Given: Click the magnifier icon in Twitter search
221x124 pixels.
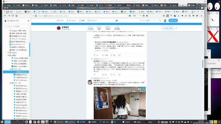Looking at the screenshot, I should (160, 21).
